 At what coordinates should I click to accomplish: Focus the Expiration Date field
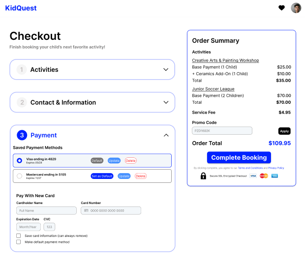29,227
